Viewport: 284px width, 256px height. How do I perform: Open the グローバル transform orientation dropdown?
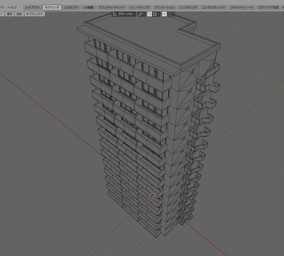(x=124, y=14)
